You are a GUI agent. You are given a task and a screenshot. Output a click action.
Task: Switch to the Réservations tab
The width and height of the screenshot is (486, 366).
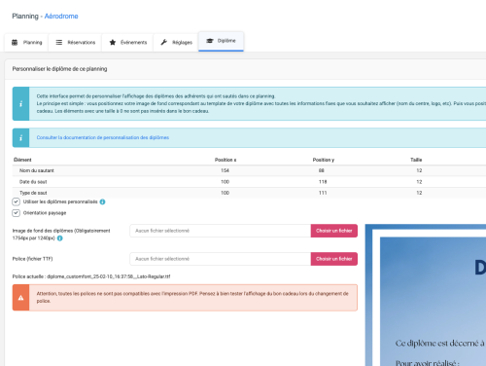[x=75, y=43]
